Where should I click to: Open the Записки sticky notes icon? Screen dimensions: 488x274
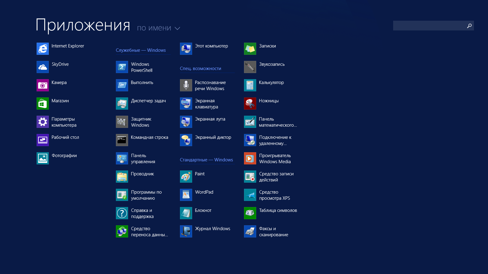click(x=250, y=49)
